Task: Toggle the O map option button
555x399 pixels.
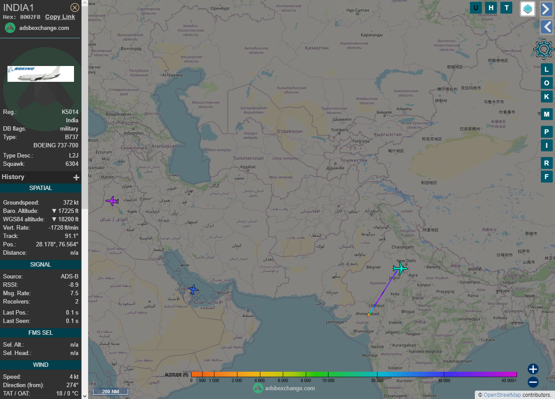Action: click(547, 83)
